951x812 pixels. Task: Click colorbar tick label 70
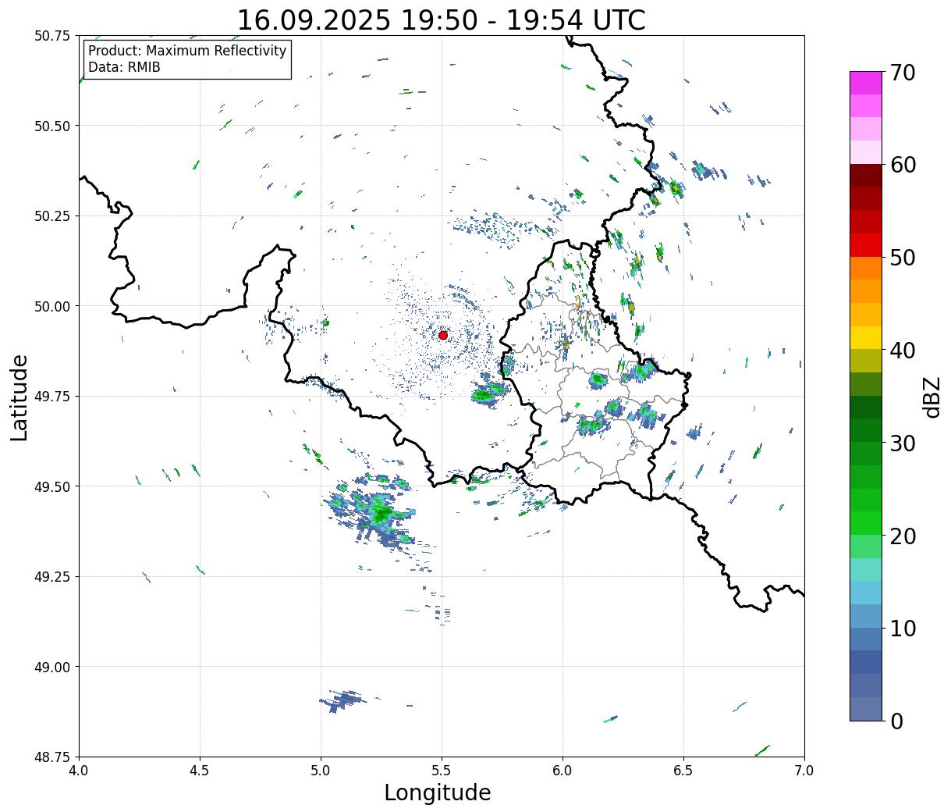click(903, 73)
